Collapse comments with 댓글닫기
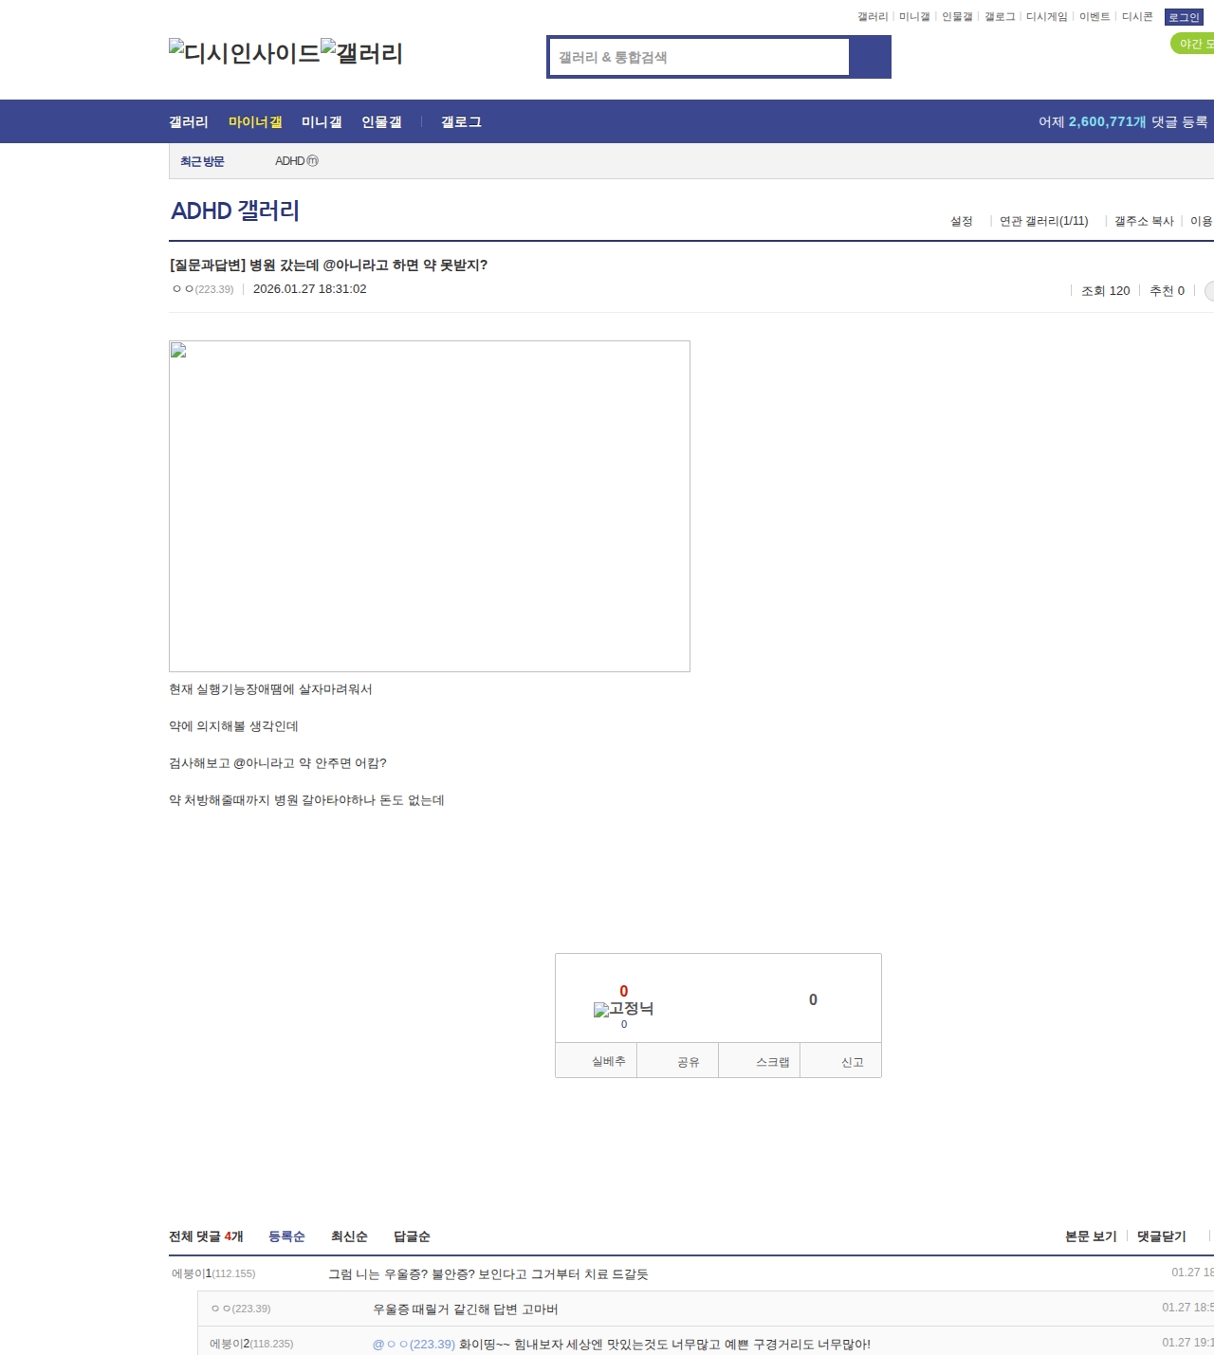 [1161, 1236]
